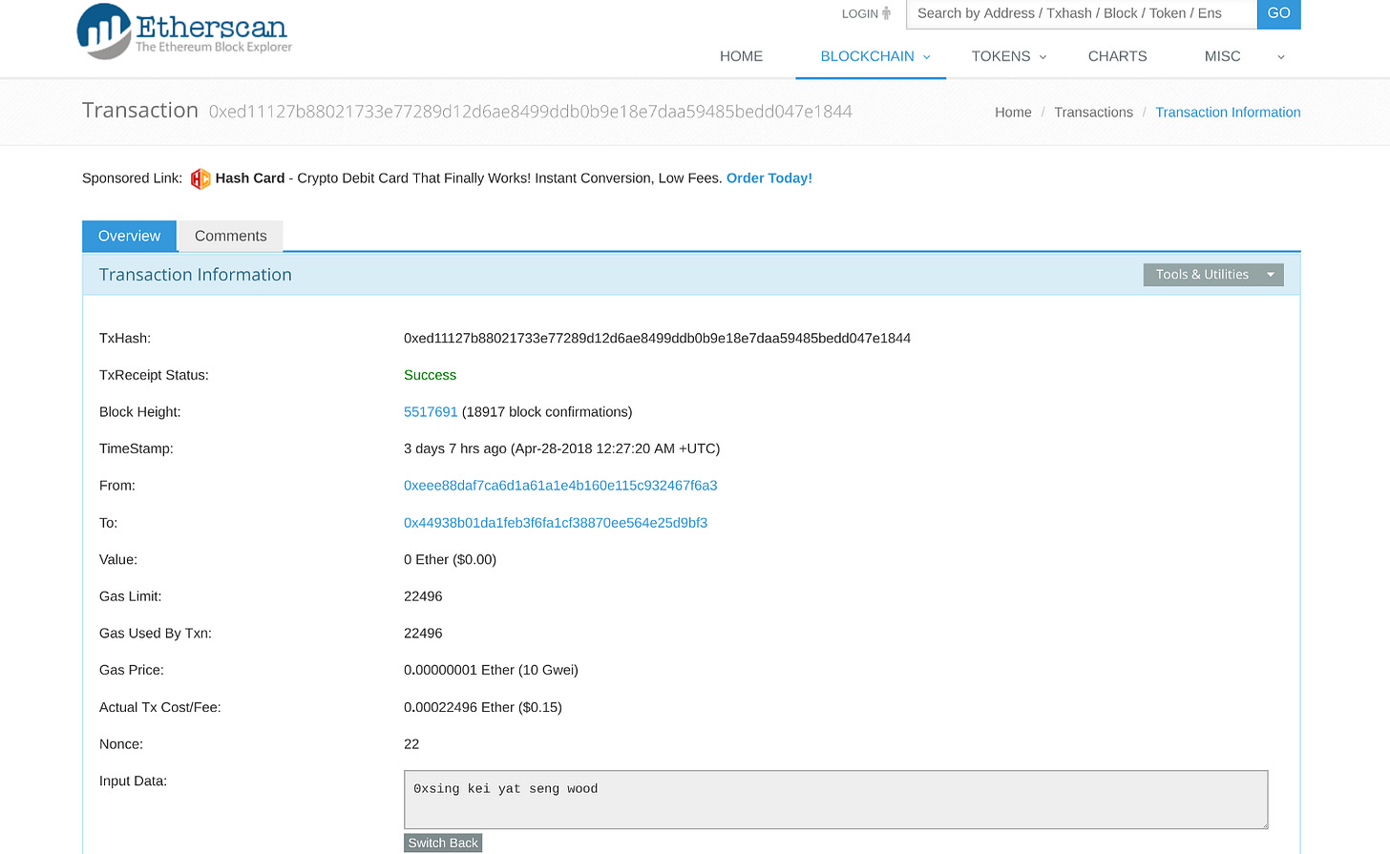Click the Hash Card sponsor name

250,178
